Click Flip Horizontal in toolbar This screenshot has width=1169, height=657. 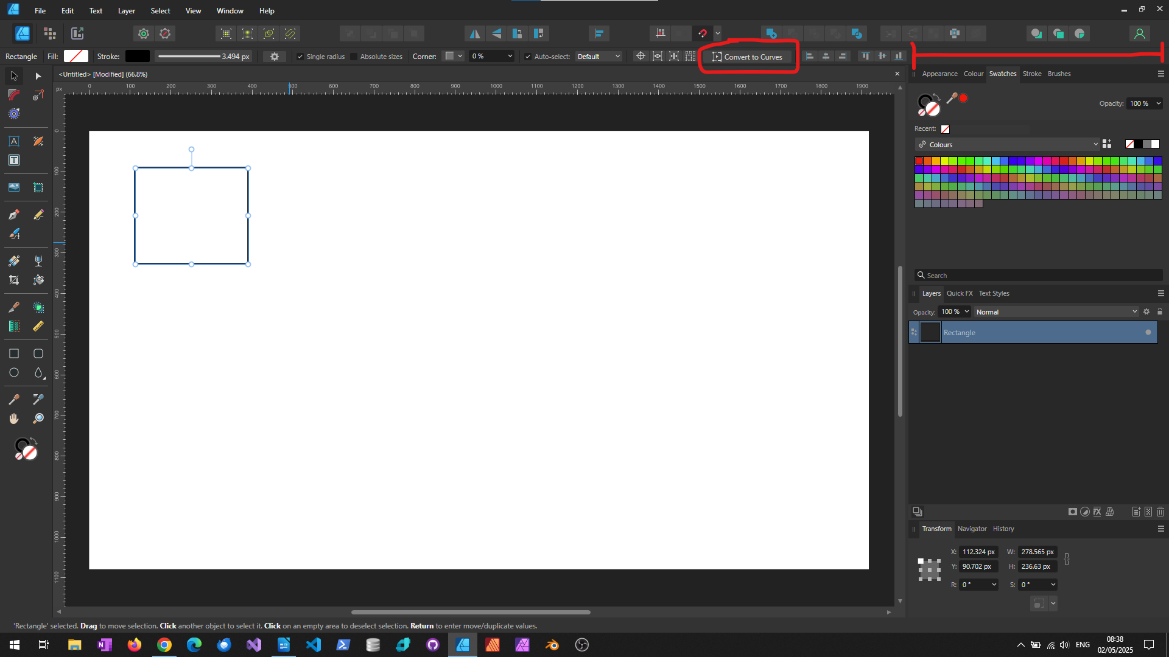[x=474, y=33]
